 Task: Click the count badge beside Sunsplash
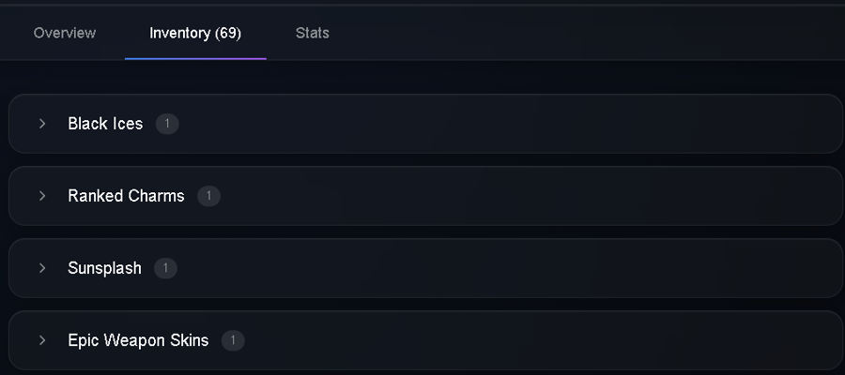point(165,268)
